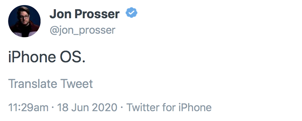This screenshot has width=302, height=121.
Task: Open the @jon_prosser handle link
Action: click(x=82, y=30)
